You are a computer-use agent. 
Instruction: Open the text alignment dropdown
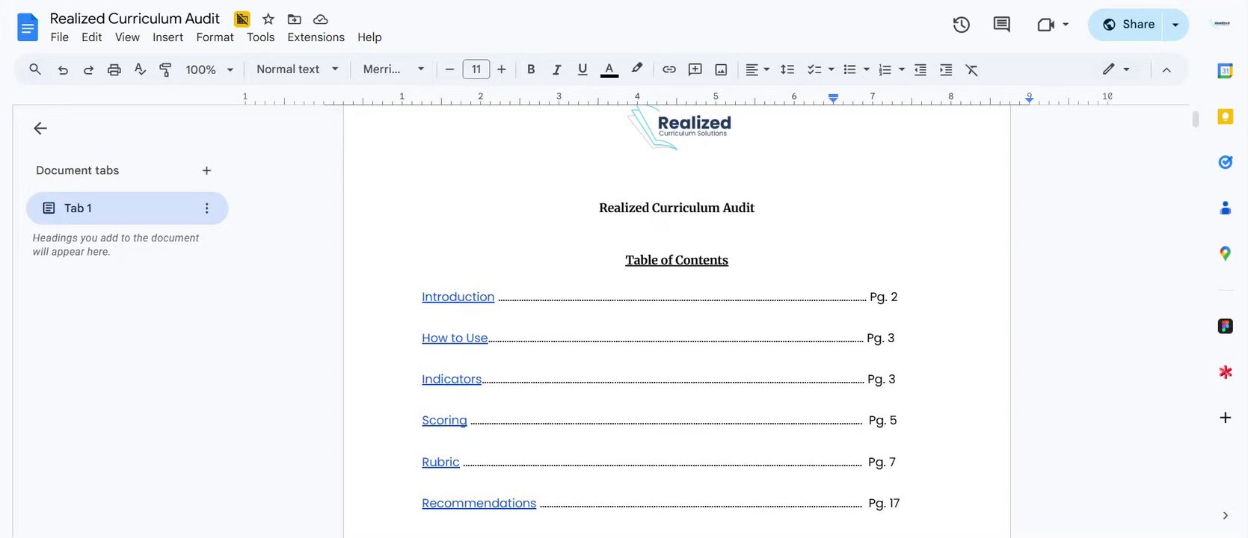(757, 69)
